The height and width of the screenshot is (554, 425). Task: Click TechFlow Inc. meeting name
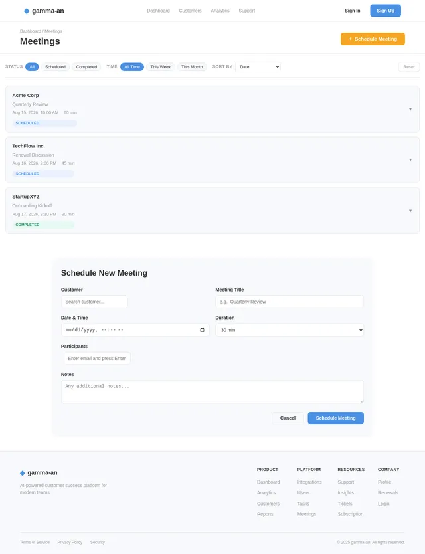coord(29,146)
